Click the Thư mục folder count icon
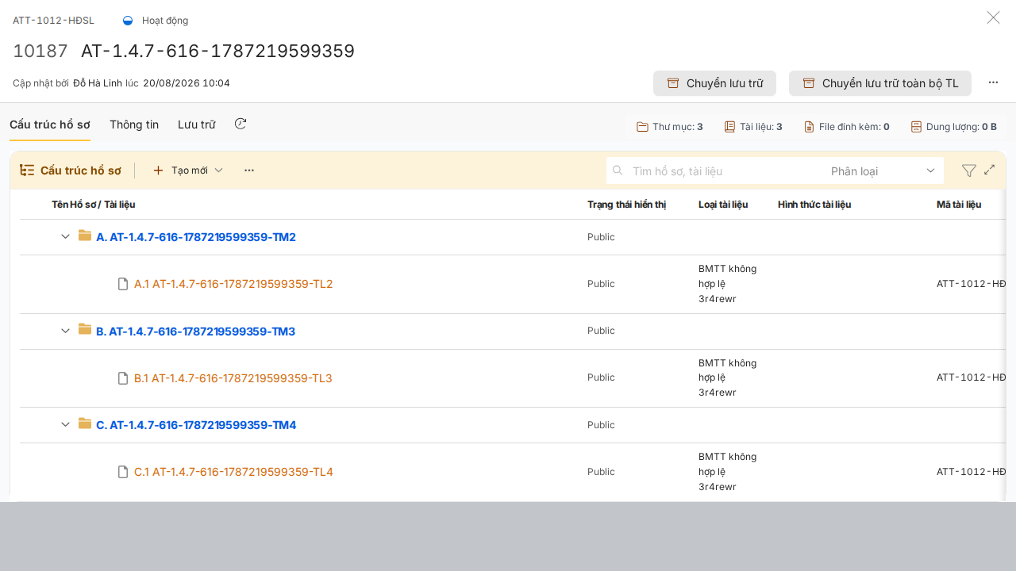 tap(643, 127)
